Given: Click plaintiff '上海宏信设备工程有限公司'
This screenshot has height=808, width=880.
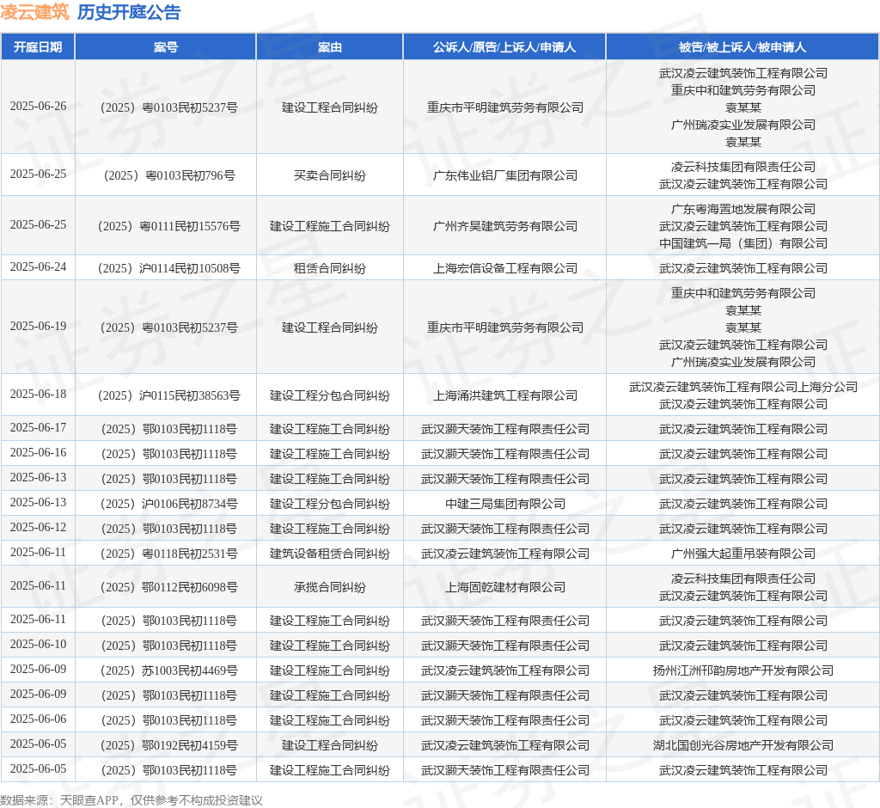Looking at the screenshot, I should pyautogui.click(x=505, y=268).
